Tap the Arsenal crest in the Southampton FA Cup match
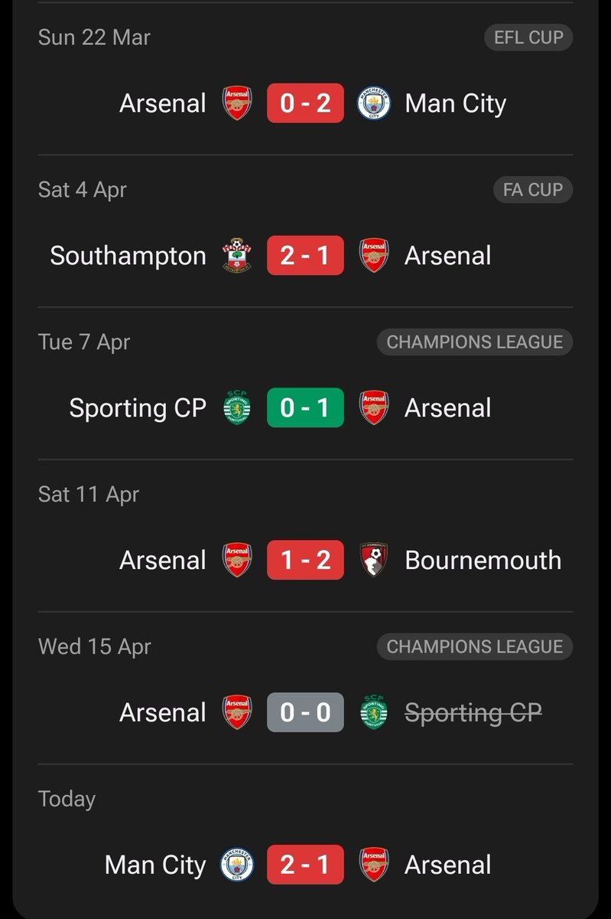This screenshot has width=611, height=919. tap(374, 256)
